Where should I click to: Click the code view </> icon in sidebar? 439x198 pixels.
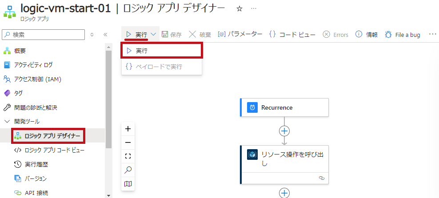point(18,150)
